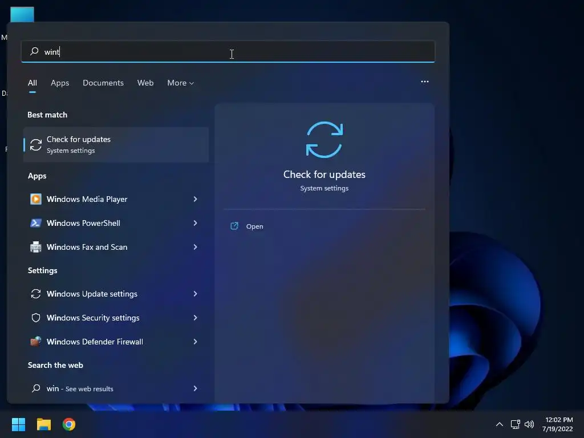Open Windows PowerShell result
584x438 pixels.
pos(116,223)
